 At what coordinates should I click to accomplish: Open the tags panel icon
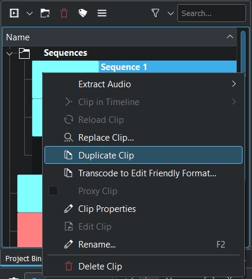83,13
